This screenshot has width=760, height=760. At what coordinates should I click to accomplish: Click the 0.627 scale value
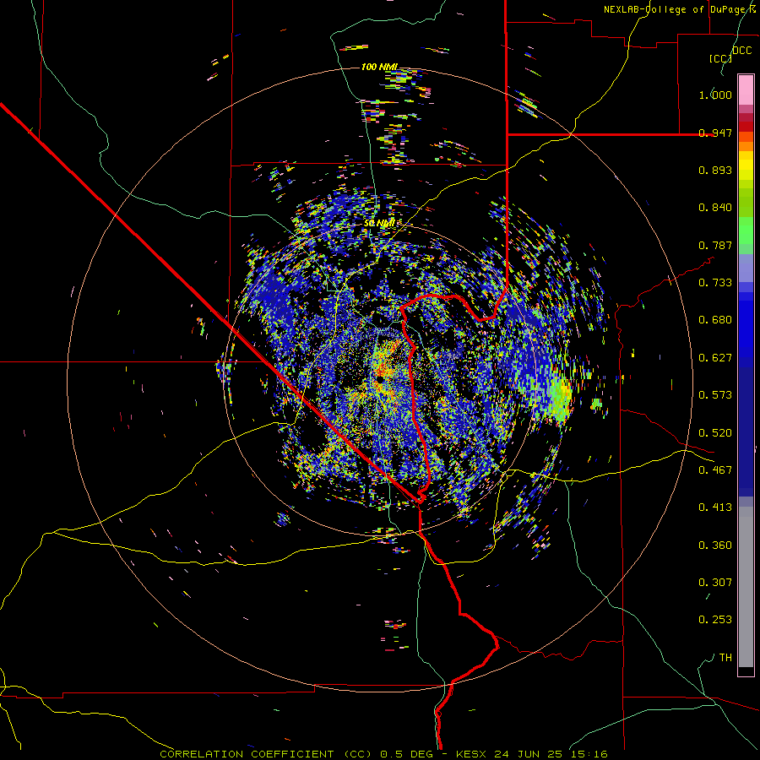tap(715, 358)
